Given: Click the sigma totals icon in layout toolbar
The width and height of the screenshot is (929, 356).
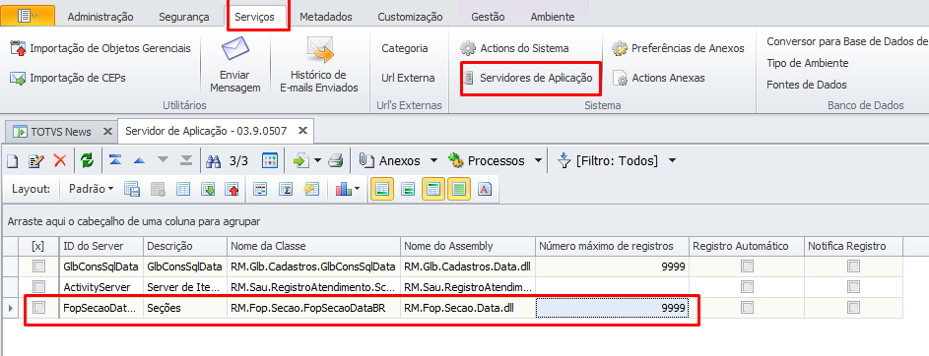Looking at the screenshot, I should (x=286, y=189).
